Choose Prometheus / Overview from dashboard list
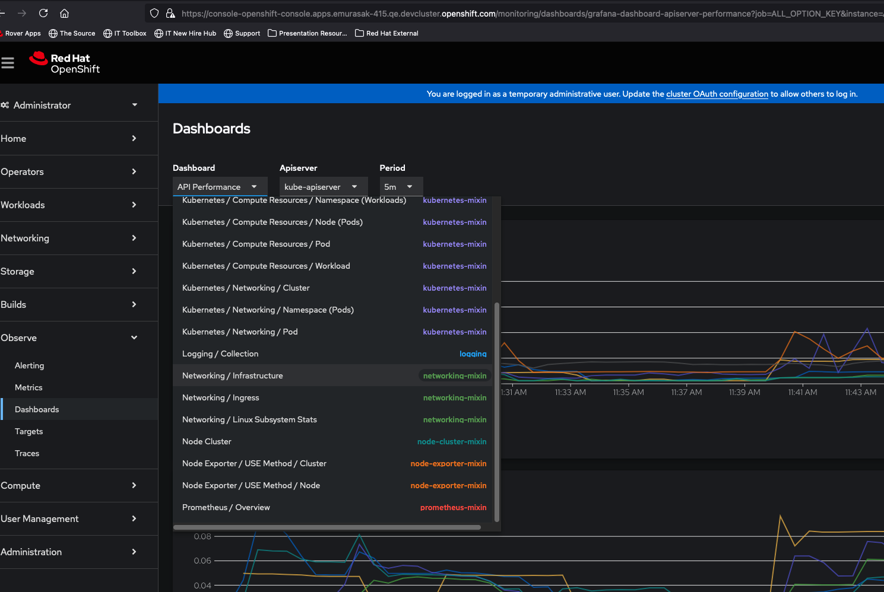This screenshot has width=884, height=592. [x=226, y=507]
